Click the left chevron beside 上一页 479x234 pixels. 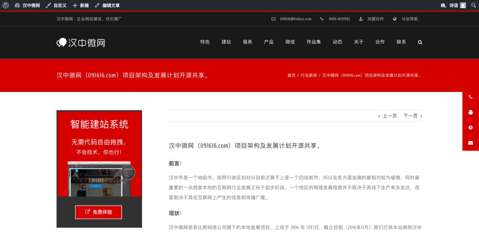coord(379,116)
